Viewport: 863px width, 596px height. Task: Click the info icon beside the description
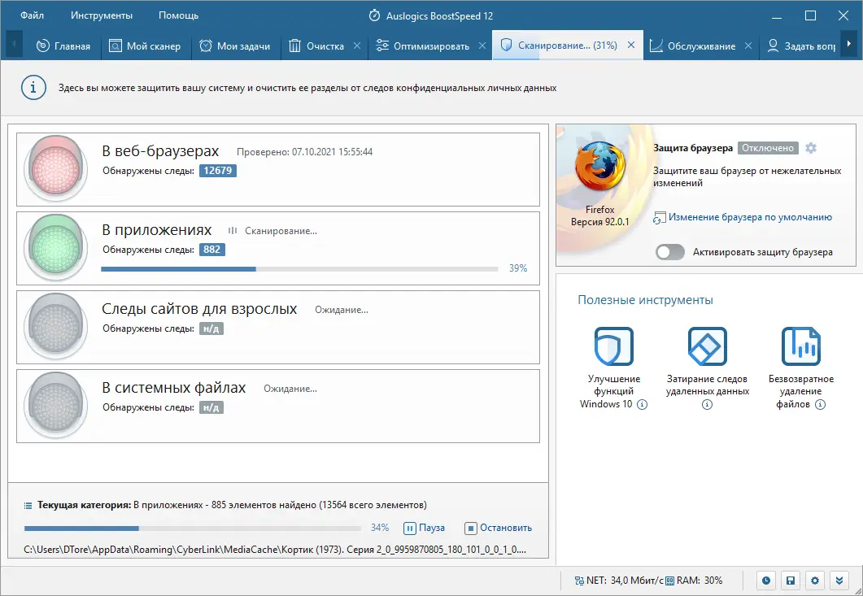[33, 88]
